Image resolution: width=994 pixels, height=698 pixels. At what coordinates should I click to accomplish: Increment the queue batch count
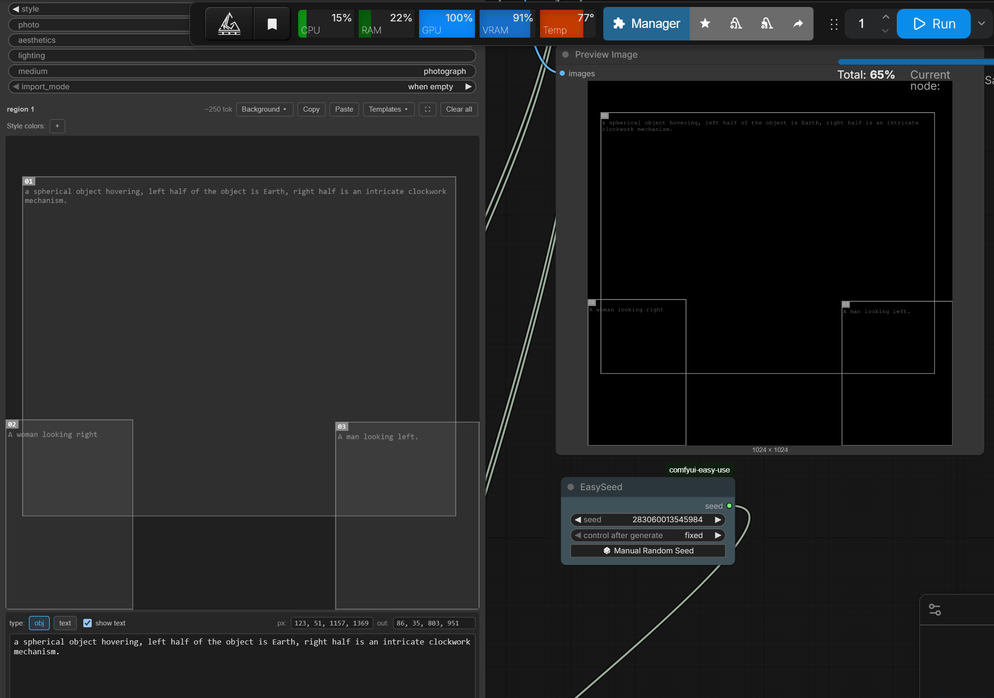point(885,17)
